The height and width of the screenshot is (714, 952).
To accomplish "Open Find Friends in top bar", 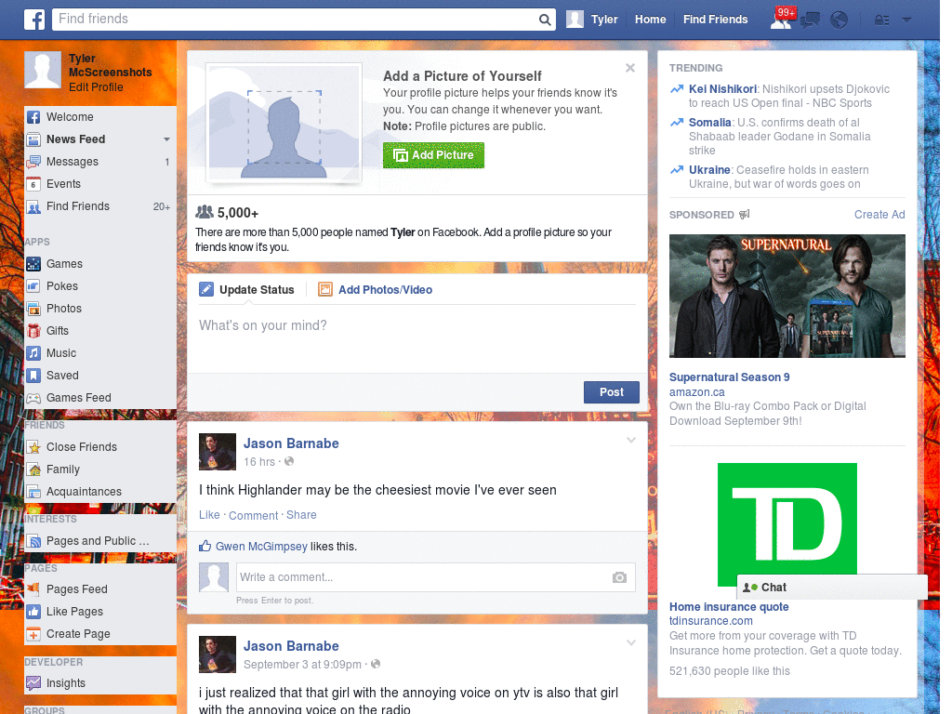I will (715, 20).
